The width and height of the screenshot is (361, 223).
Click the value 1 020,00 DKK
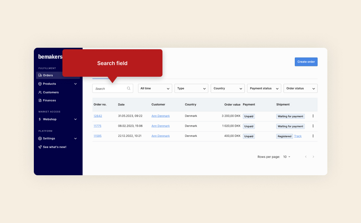231,126
